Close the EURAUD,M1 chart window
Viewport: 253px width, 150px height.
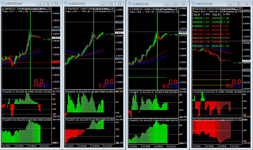119,4
